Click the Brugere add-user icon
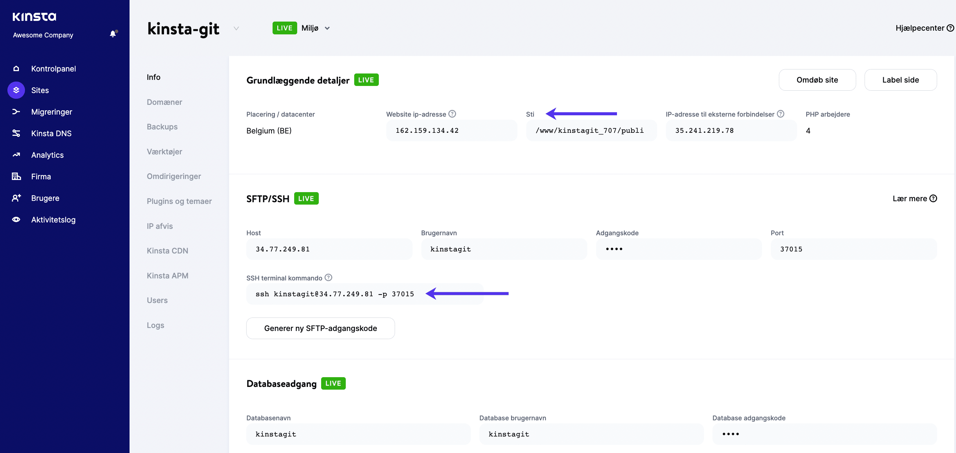The image size is (956, 453). (16, 198)
